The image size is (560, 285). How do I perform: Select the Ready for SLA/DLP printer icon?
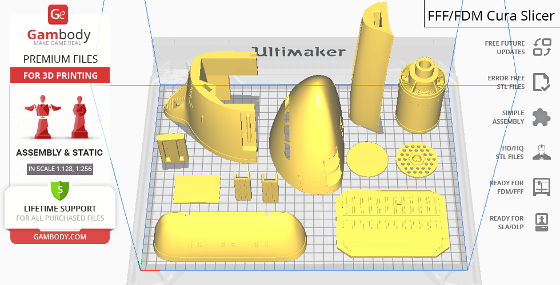tap(541, 222)
